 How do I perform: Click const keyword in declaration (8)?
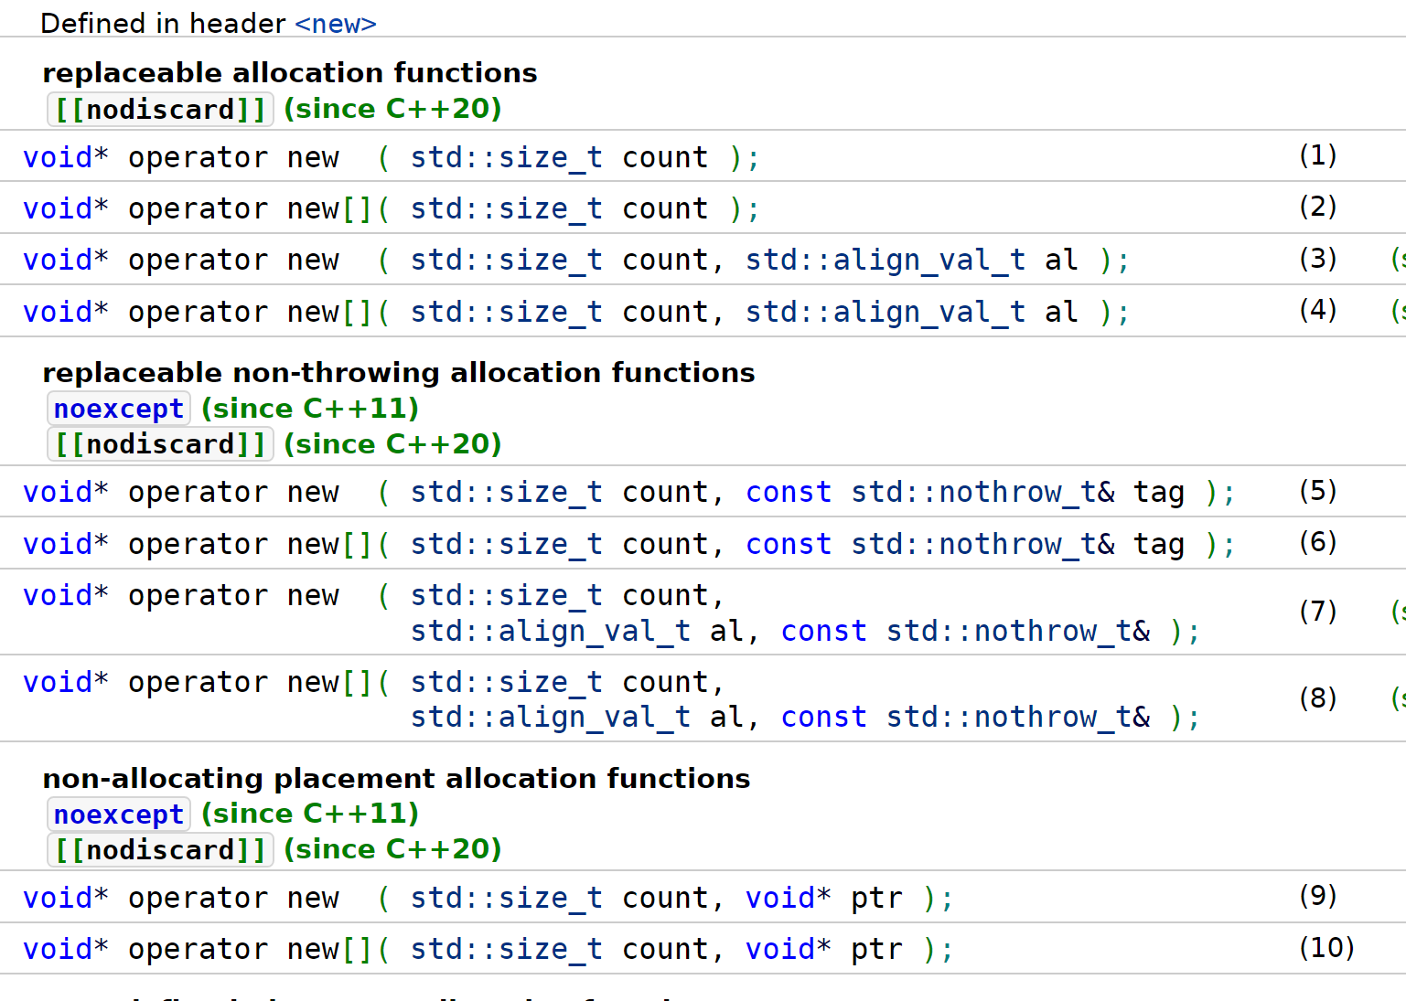[823, 717]
